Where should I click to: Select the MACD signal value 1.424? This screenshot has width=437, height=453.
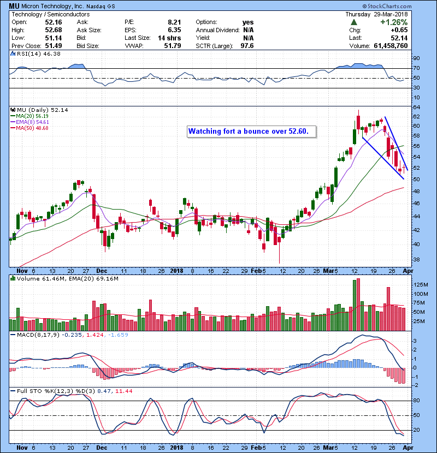(x=95, y=335)
